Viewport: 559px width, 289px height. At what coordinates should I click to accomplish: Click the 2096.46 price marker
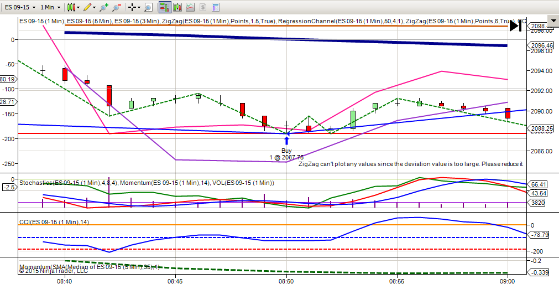[540, 45]
